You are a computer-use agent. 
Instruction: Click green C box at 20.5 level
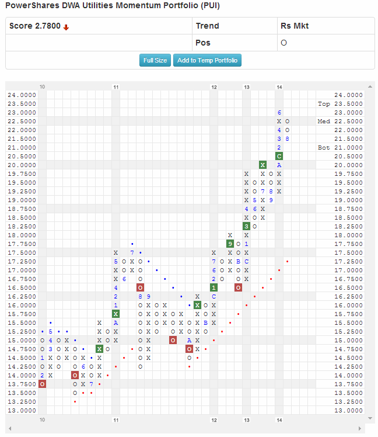pos(279,156)
